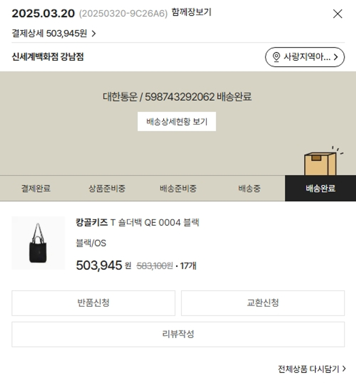
Task: Select the 배송완료 status tab
Action: (x=320, y=188)
